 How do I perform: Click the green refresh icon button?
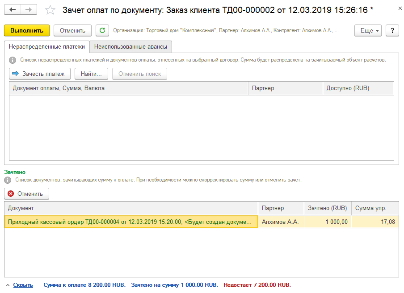(x=102, y=30)
